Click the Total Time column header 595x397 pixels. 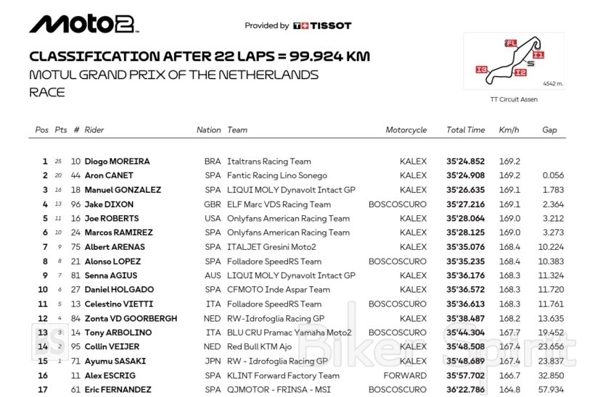[x=465, y=130]
